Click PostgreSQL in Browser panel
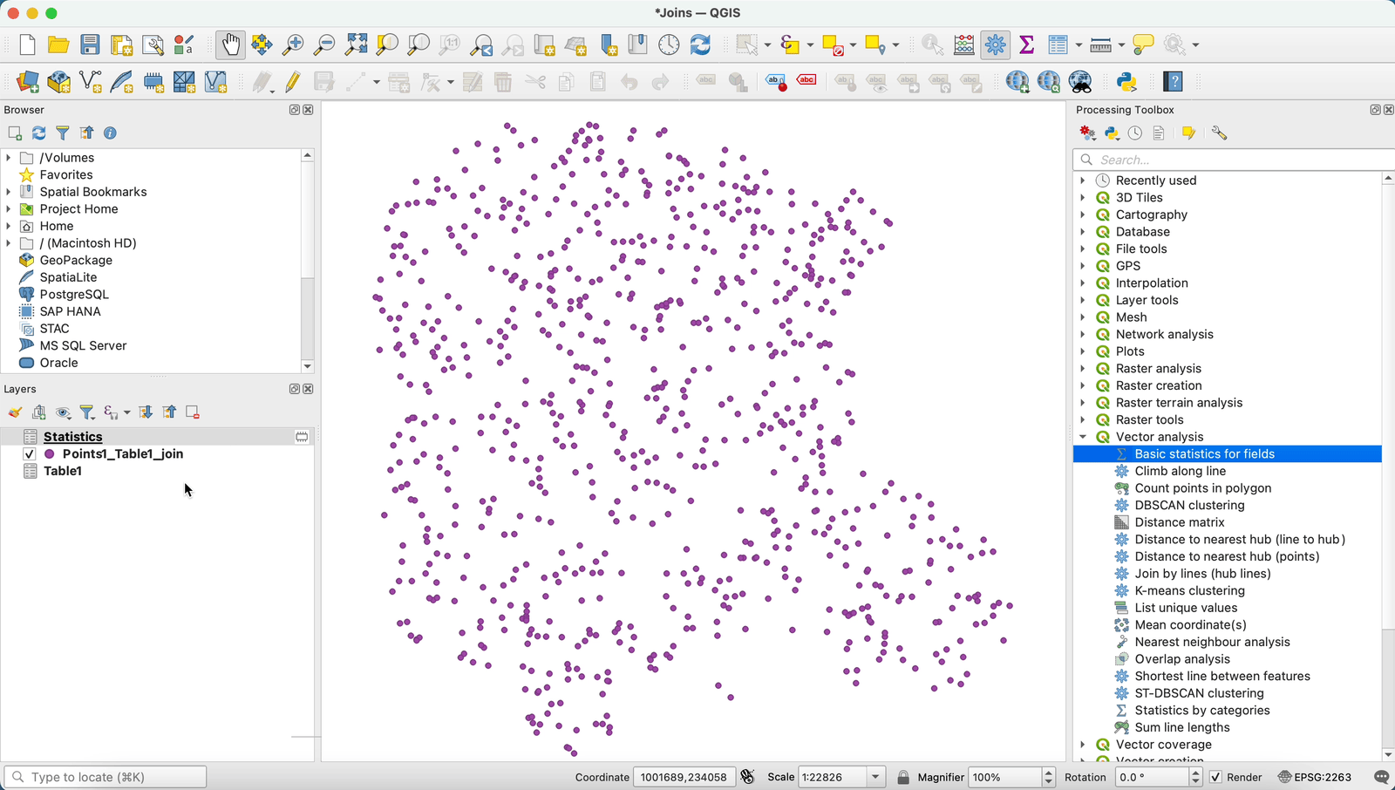The height and width of the screenshot is (790, 1395). [74, 295]
